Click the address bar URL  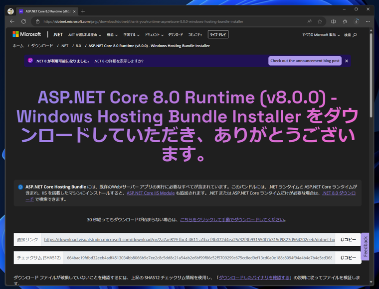pos(143,21)
